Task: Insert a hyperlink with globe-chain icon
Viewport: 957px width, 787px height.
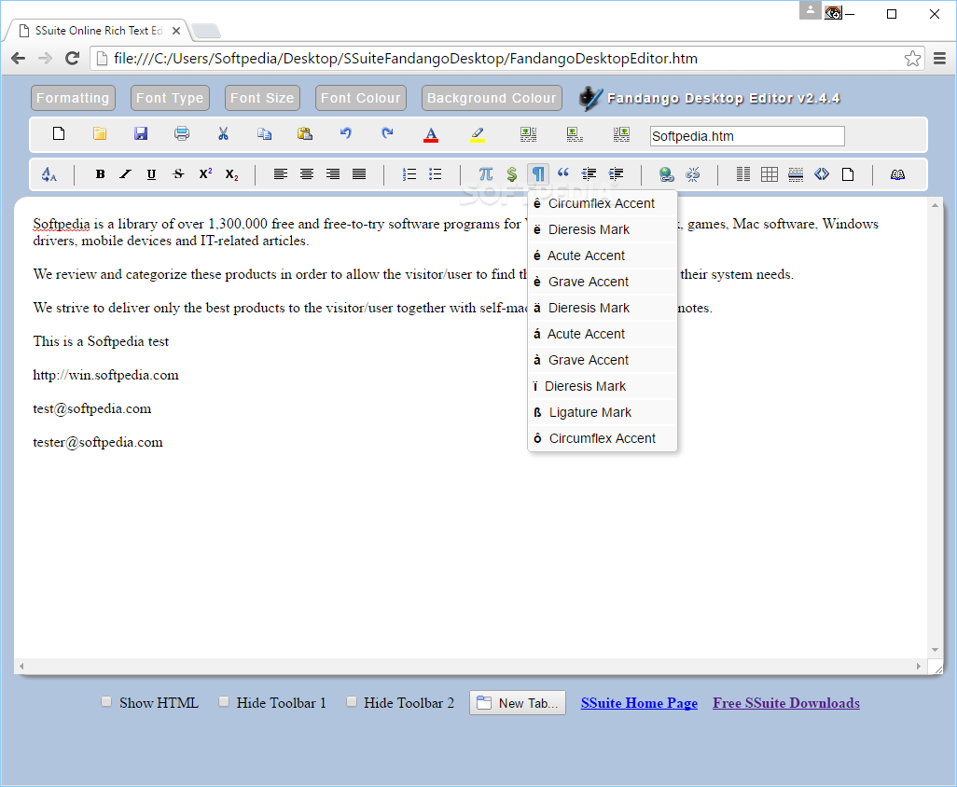Action: click(667, 174)
